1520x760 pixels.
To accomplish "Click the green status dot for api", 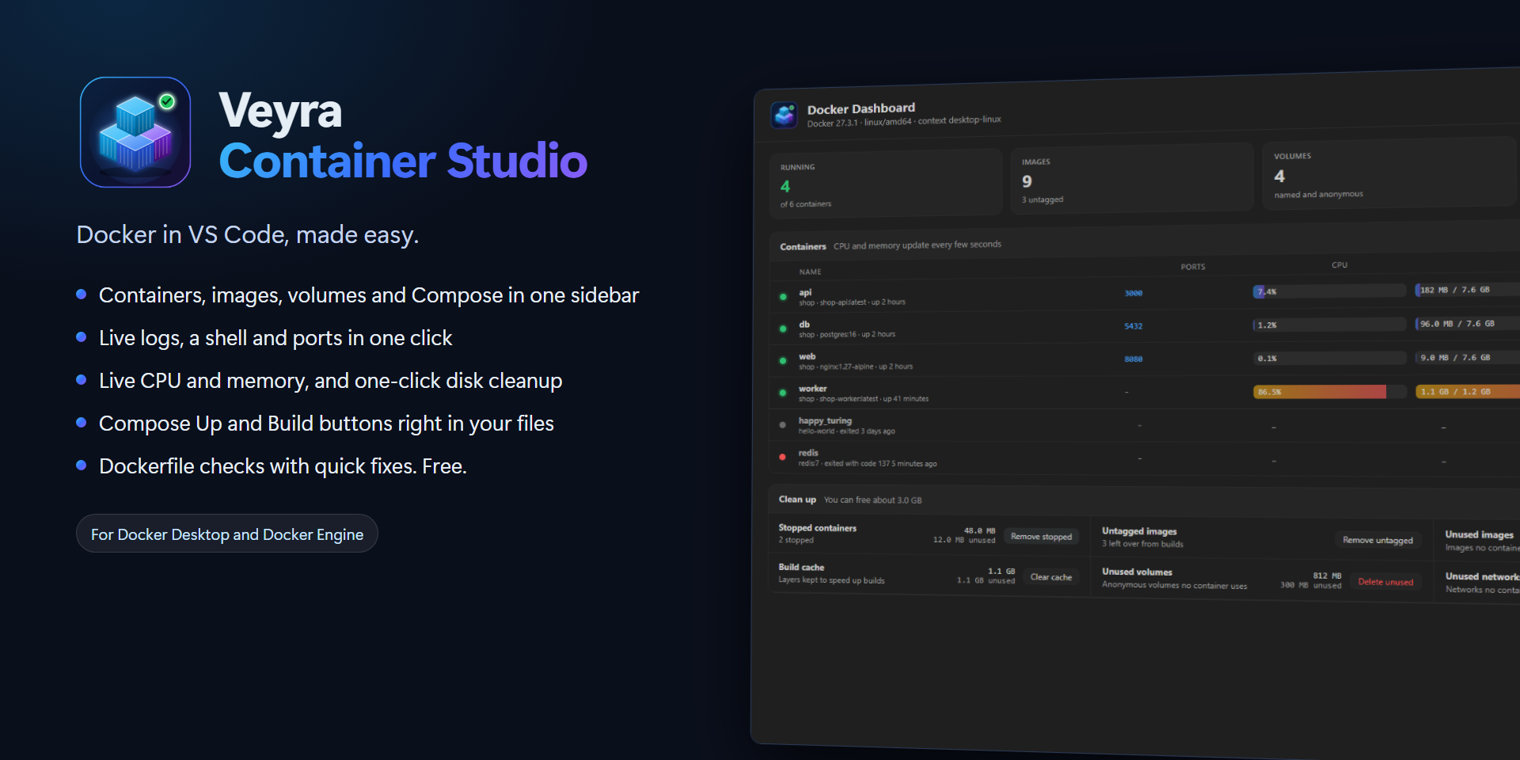I will [x=783, y=297].
